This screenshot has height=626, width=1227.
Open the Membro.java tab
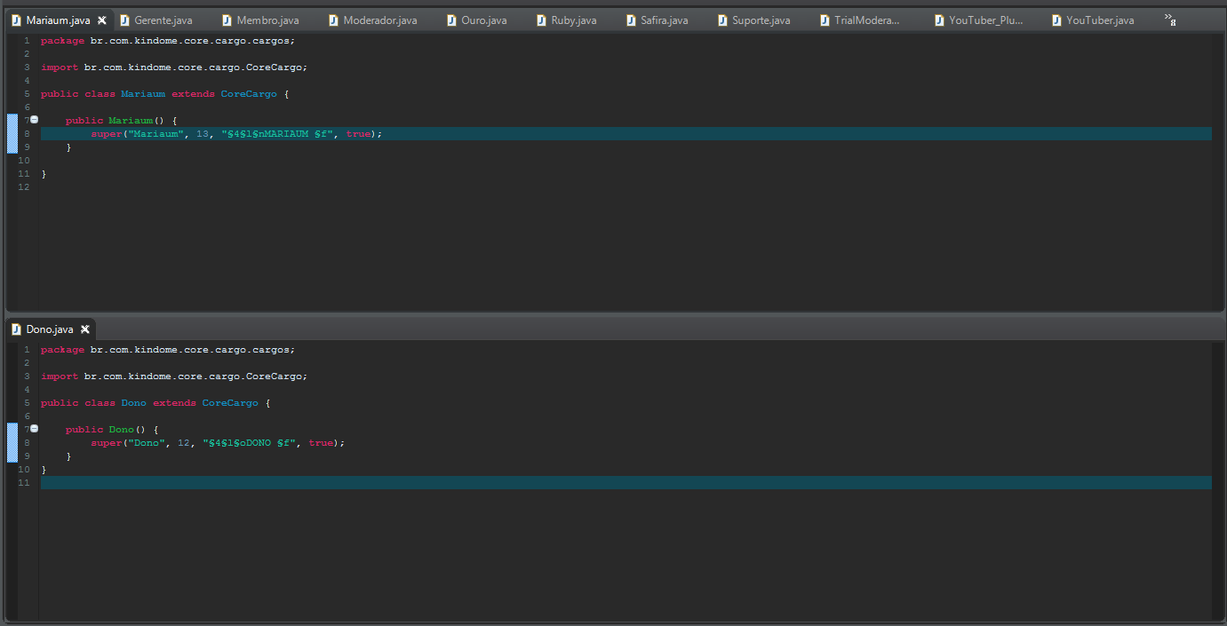pos(267,20)
